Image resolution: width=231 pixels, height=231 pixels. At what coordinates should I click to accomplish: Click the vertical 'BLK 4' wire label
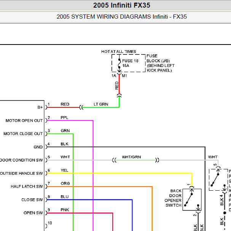pyautogui.click(x=221, y=200)
